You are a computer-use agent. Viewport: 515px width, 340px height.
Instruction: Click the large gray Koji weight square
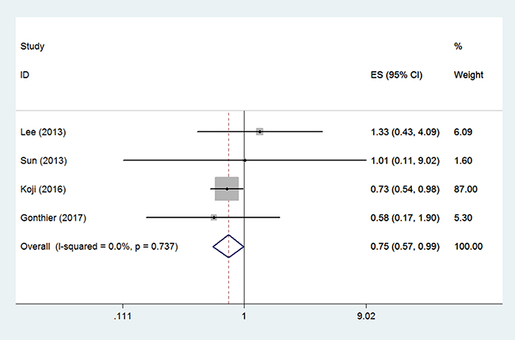pyautogui.click(x=227, y=189)
